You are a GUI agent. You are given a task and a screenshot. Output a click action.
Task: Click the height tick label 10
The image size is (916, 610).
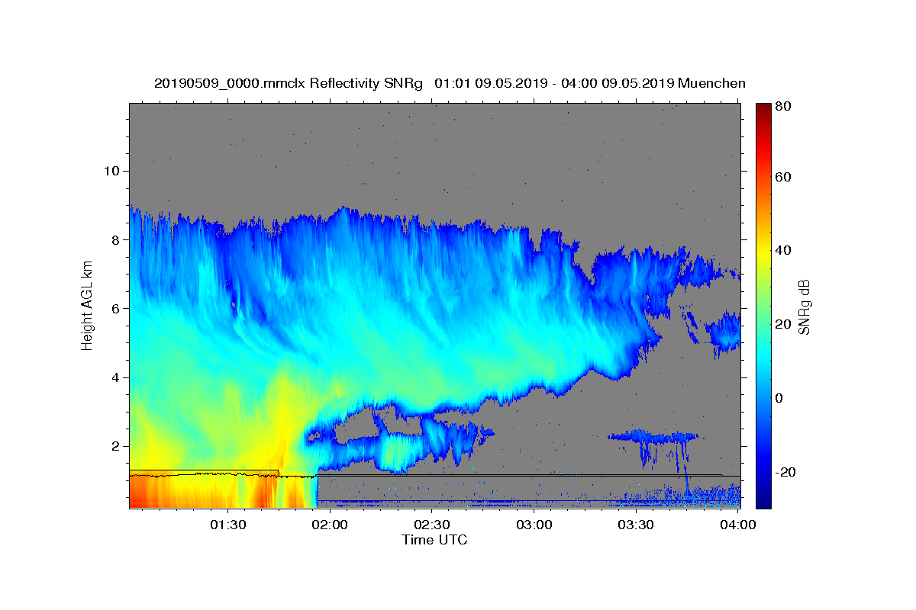(111, 171)
